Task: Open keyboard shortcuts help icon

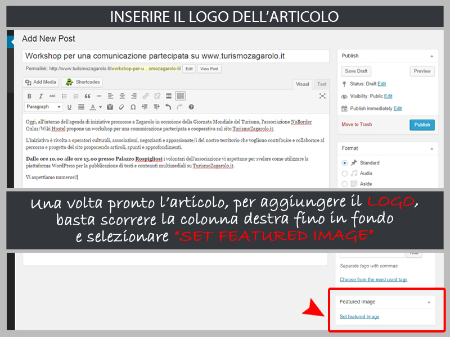Action: (x=191, y=107)
